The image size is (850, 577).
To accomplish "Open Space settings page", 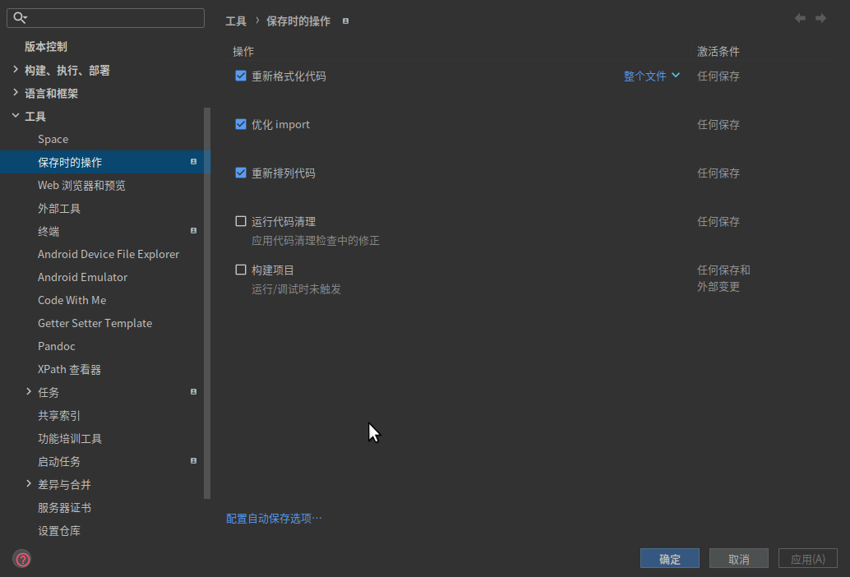I will pyautogui.click(x=53, y=139).
